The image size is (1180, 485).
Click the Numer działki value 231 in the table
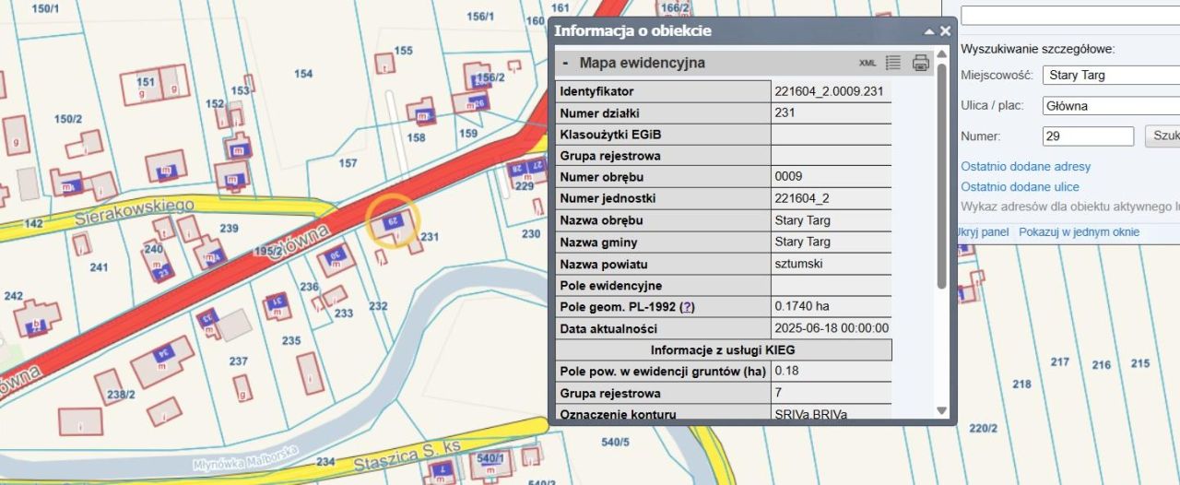(x=785, y=112)
